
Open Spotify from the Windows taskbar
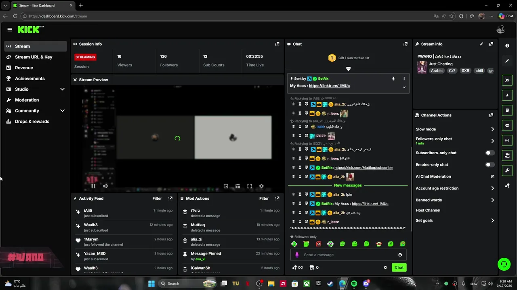[354, 284]
